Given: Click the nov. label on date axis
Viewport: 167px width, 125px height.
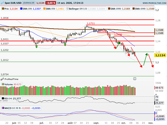Looking at the screenshot, I should pos(151,123).
